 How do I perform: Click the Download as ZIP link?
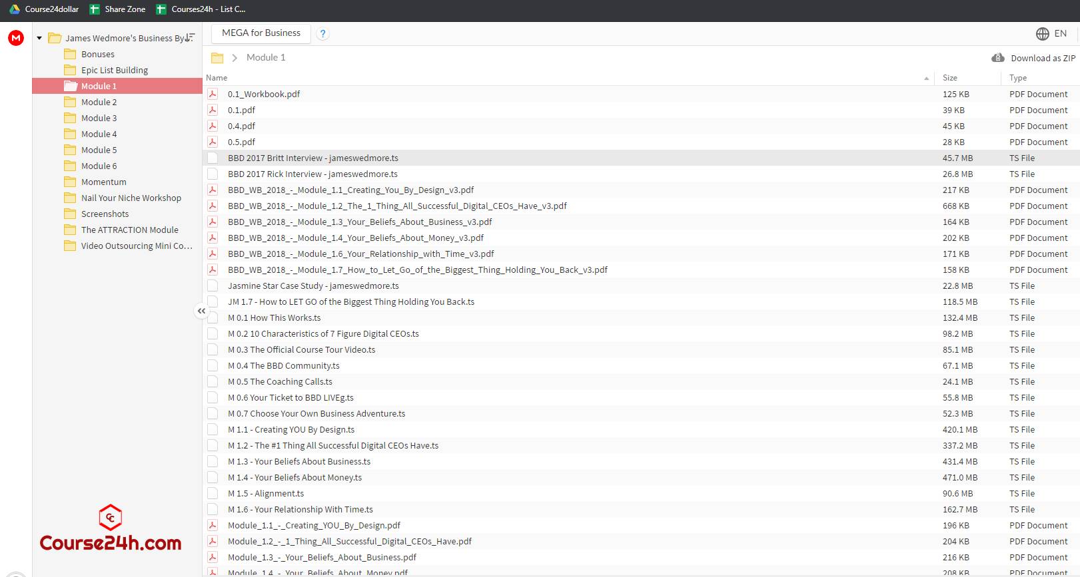1043,58
